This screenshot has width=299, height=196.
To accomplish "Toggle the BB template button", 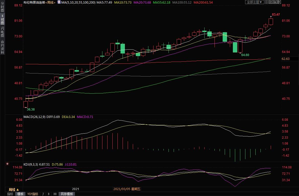I will [x=55, y=194].
